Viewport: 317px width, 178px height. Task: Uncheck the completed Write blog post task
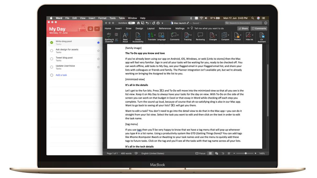point(51,42)
